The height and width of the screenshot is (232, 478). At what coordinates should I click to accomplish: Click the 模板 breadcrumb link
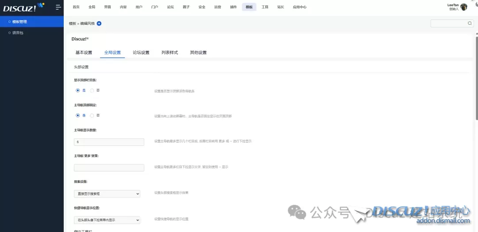click(x=72, y=23)
